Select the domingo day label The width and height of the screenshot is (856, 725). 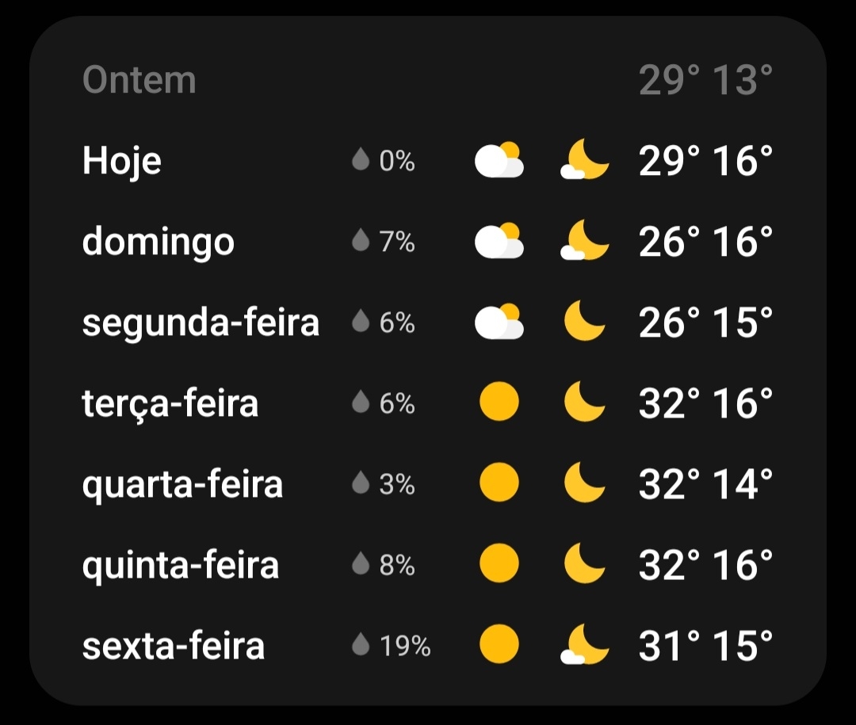(x=159, y=242)
